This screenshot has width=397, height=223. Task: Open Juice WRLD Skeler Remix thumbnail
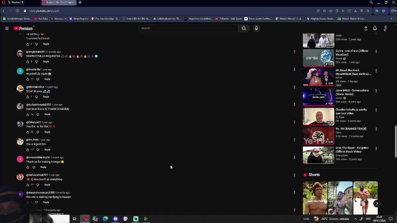(319, 97)
